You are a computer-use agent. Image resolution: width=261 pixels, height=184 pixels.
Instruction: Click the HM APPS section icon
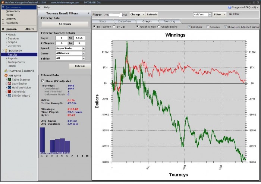tap(6, 75)
